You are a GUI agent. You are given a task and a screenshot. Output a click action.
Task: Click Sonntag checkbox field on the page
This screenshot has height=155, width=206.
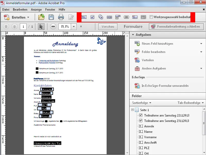pyautogui.click(x=37, y=73)
